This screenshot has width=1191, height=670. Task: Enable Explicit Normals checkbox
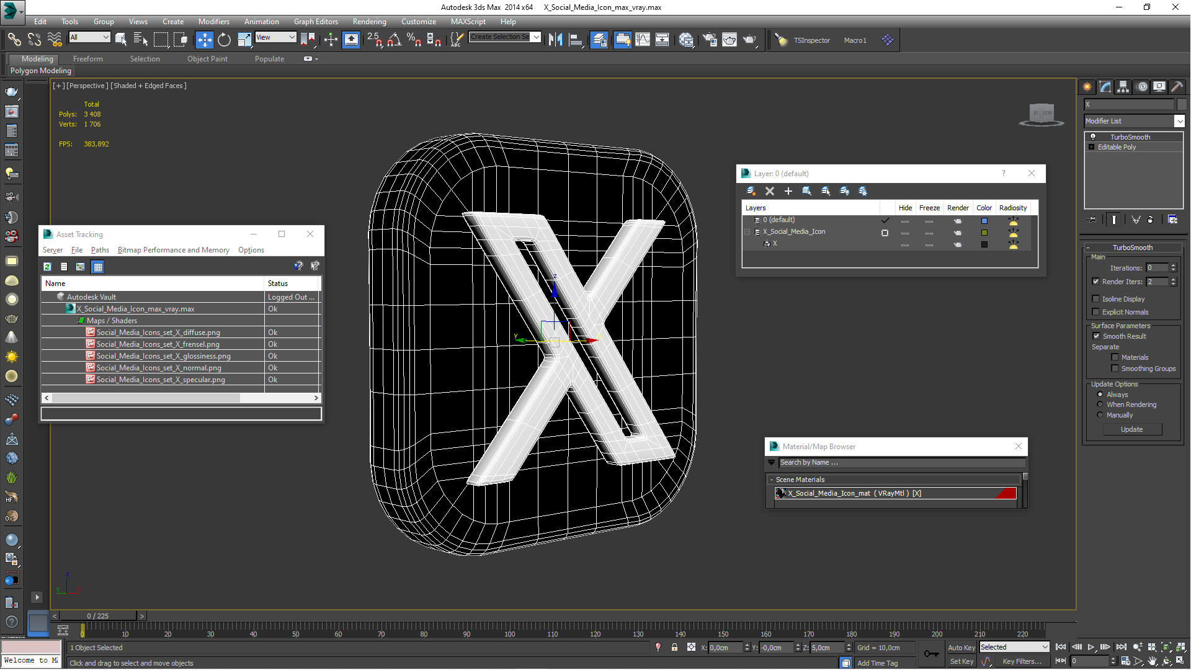[1095, 311]
